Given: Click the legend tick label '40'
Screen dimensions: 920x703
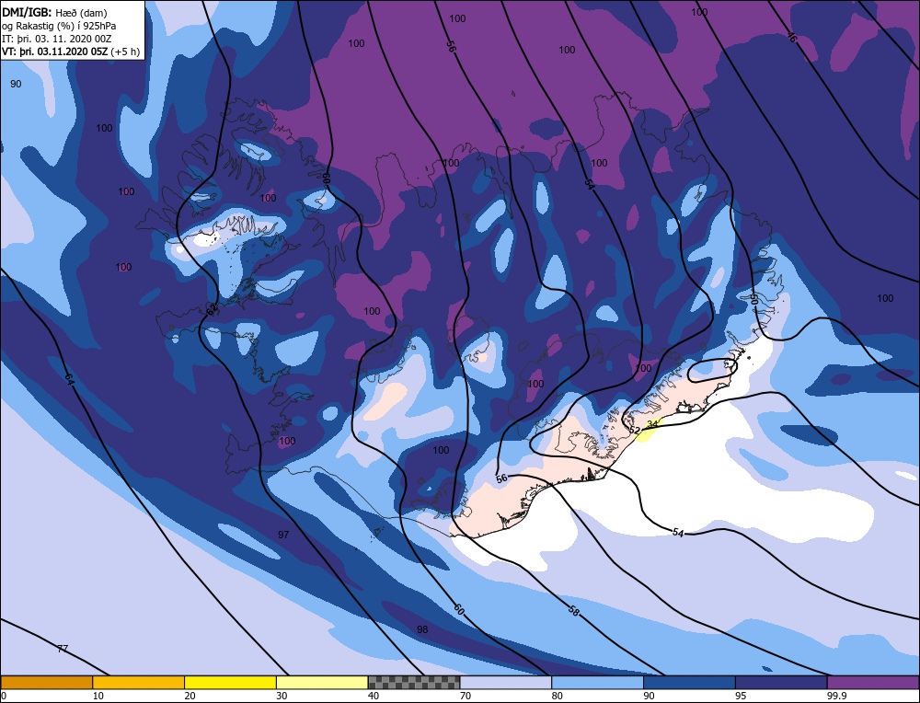Looking at the screenshot, I should [x=374, y=696].
